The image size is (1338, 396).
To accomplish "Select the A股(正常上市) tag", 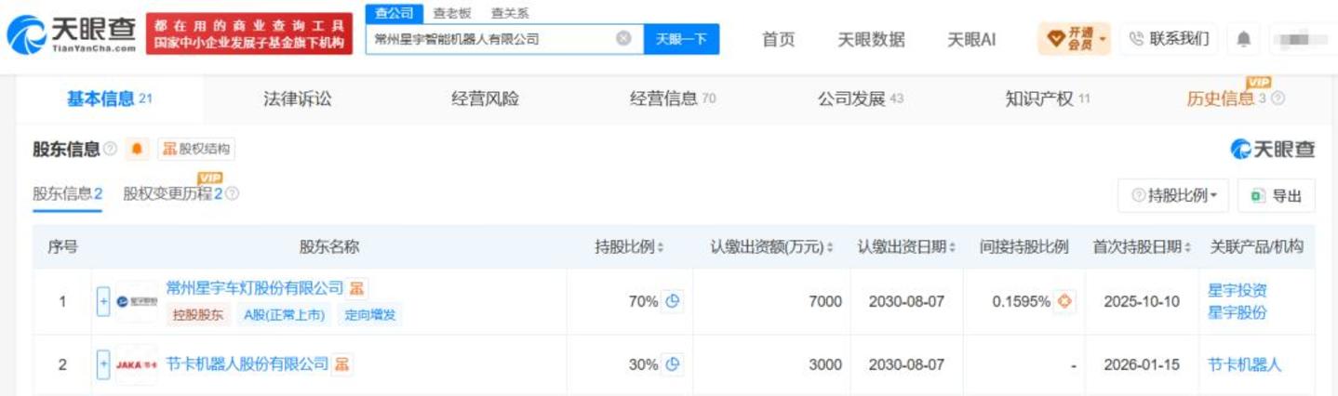I will 285,315.
